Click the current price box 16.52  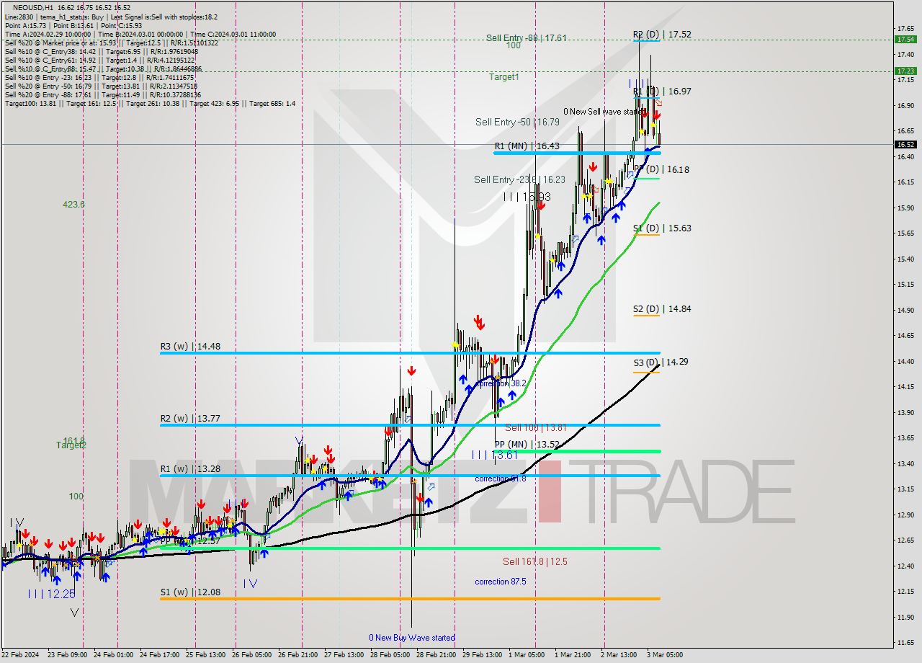coord(905,144)
